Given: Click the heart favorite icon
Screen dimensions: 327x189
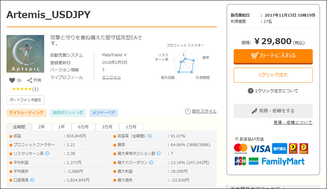Looking at the screenshot, I should click(12, 81).
